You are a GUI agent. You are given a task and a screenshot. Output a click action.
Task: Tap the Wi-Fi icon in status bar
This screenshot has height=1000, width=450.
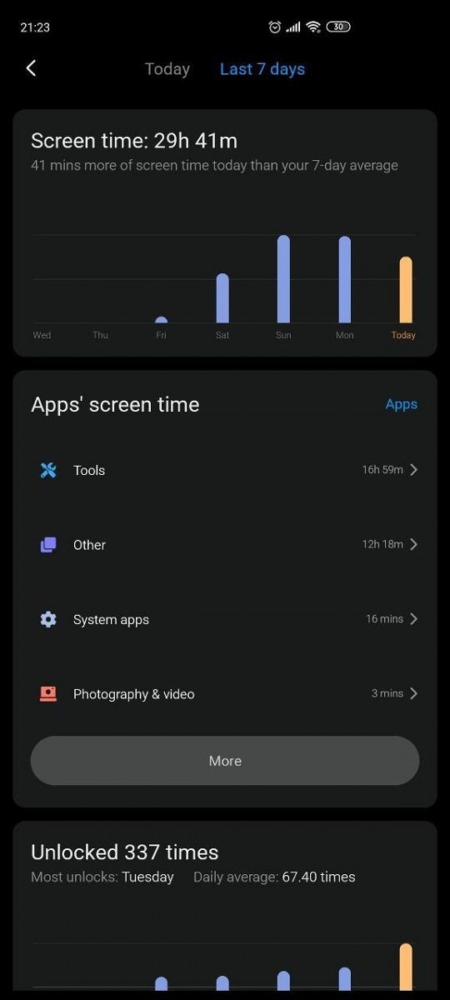(x=313, y=27)
